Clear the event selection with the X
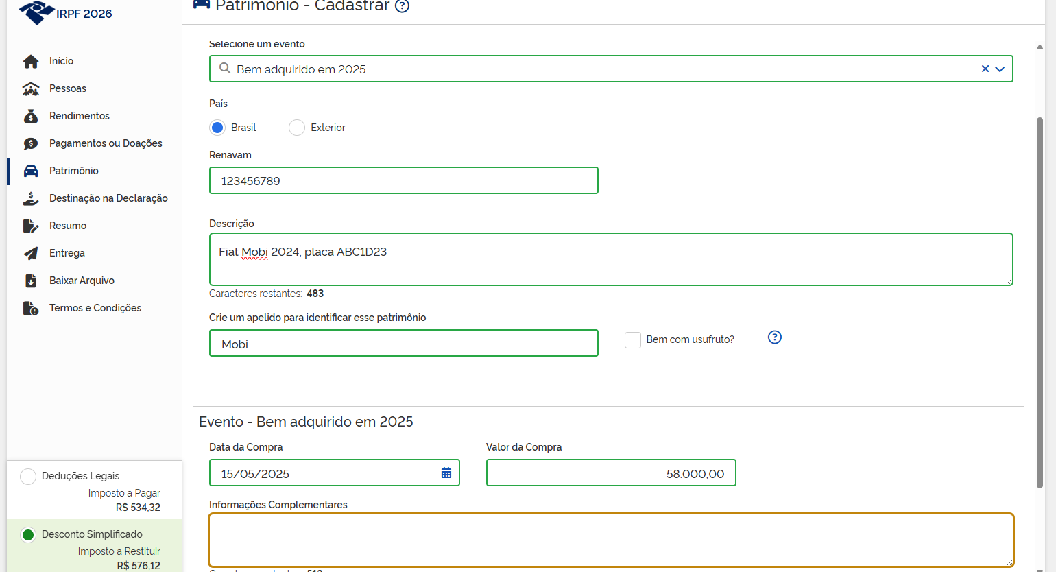 pyautogui.click(x=985, y=69)
